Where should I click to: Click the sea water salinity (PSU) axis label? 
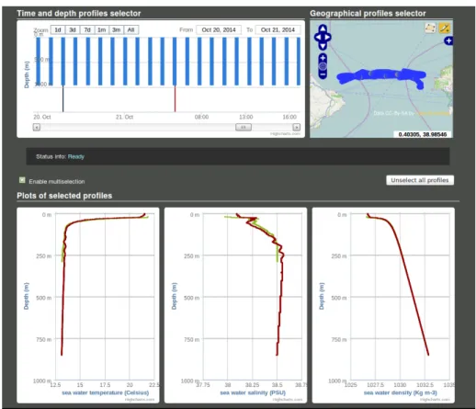[253, 392]
